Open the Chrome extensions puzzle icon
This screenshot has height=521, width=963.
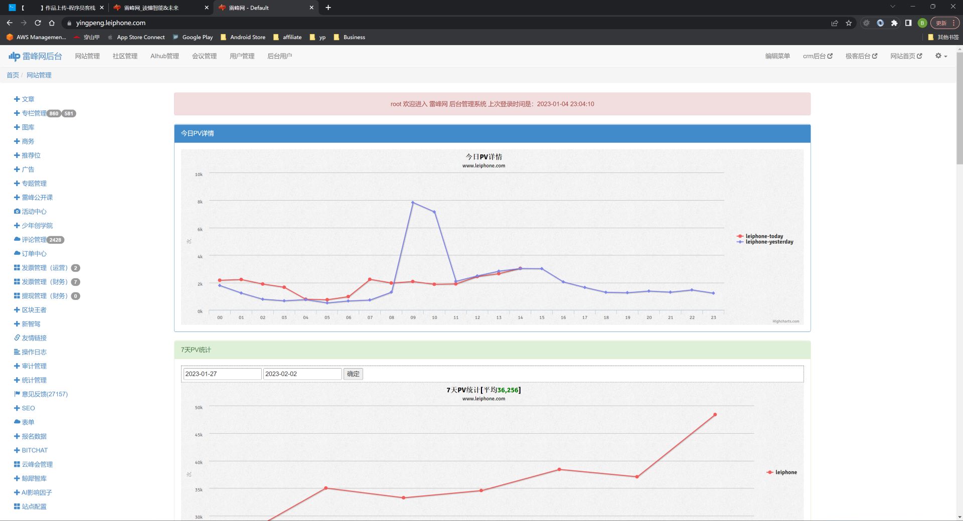coord(894,23)
